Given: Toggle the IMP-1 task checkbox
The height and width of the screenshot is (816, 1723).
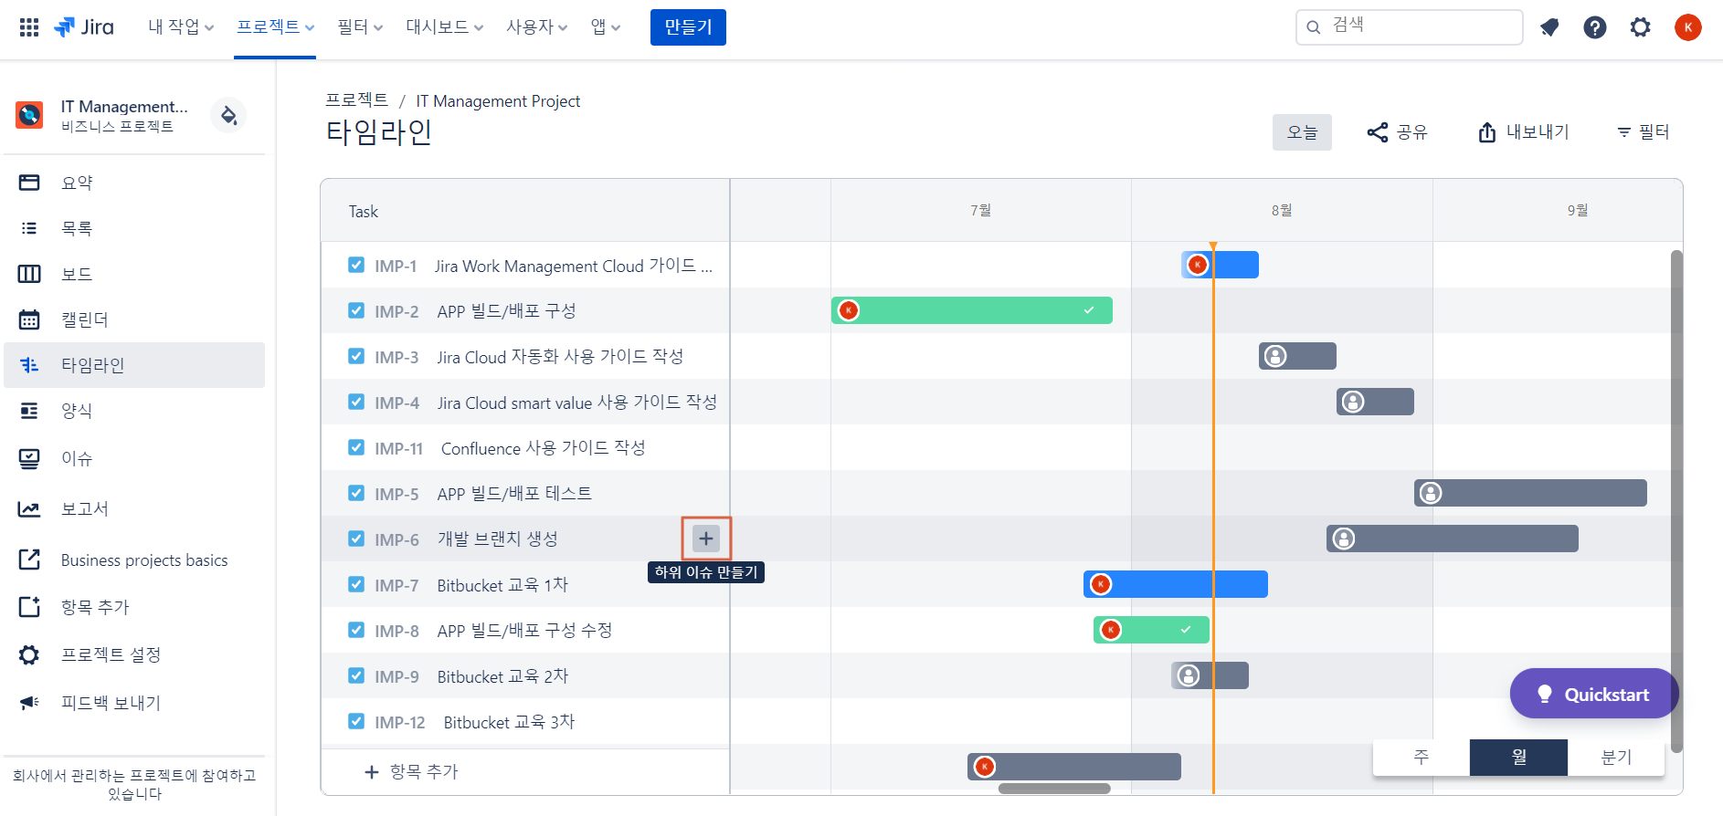Looking at the screenshot, I should click(x=356, y=265).
